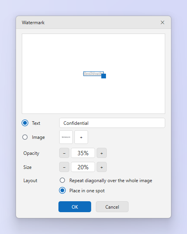This screenshot has height=234, width=187.
Task: Click the Layout label
Action: [x=30, y=181]
